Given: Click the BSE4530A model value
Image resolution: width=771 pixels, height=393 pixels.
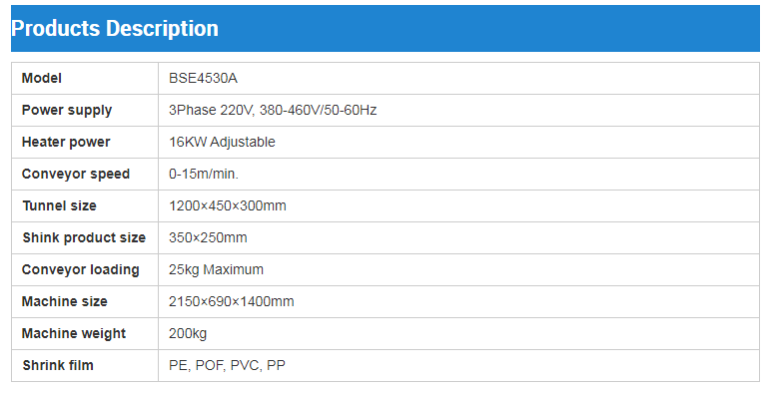Looking at the screenshot, I should click(203, 78).
